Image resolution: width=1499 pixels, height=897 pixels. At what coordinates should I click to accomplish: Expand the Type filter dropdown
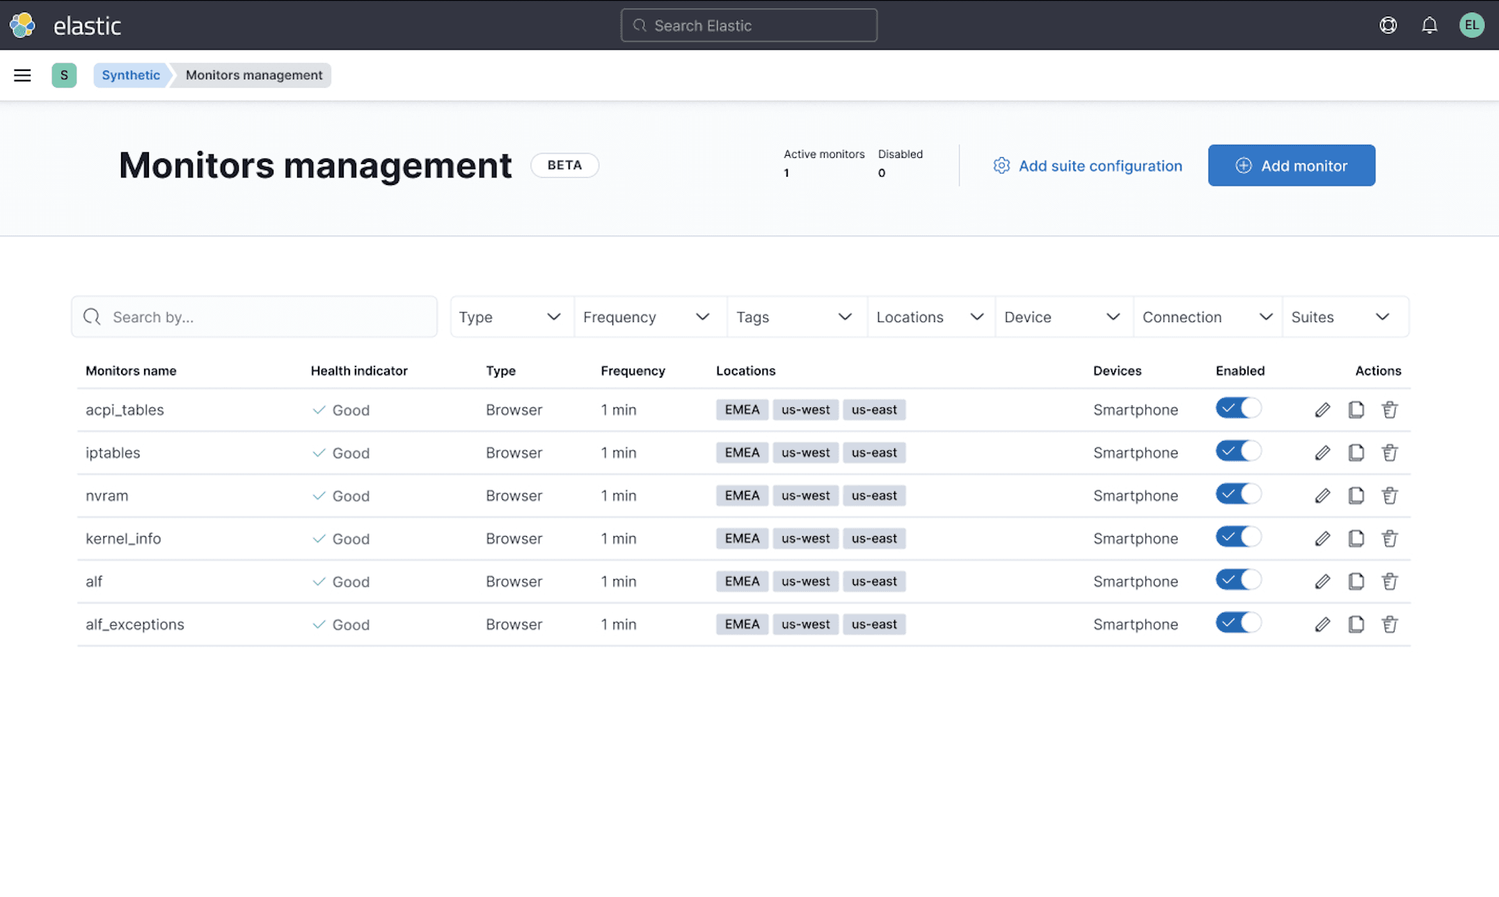511,317
